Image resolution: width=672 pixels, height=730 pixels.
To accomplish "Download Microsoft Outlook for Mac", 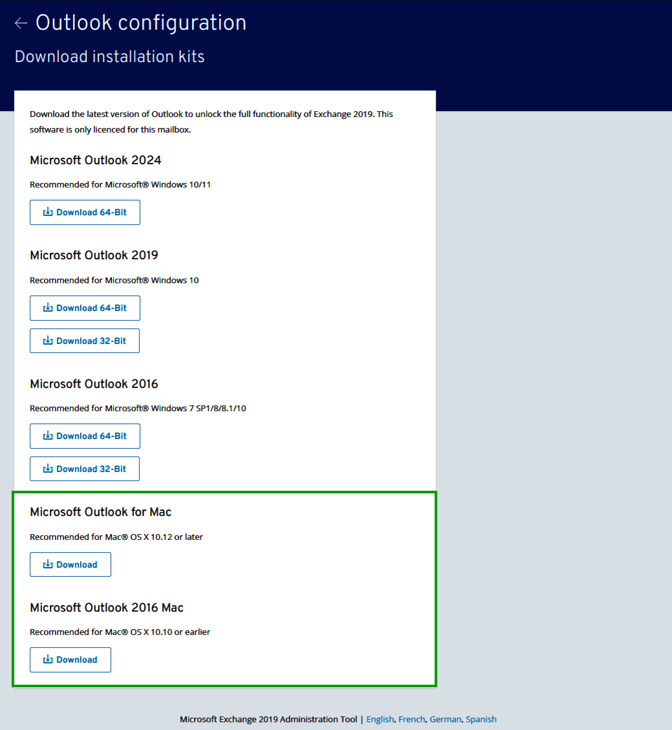I will pos(70,564).
